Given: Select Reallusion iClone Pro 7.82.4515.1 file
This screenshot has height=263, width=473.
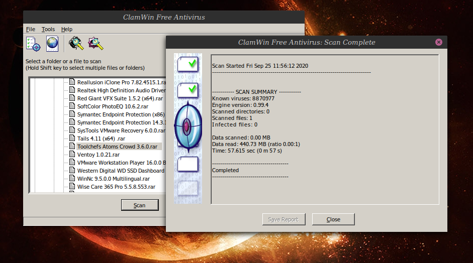Looking at the screenshot, I should (121, 82).
